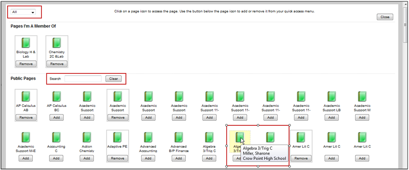Viewport: 409px width, 170px height.
Task: Open the AP Calculus BC page icon
Action: [x=57, y=97]
